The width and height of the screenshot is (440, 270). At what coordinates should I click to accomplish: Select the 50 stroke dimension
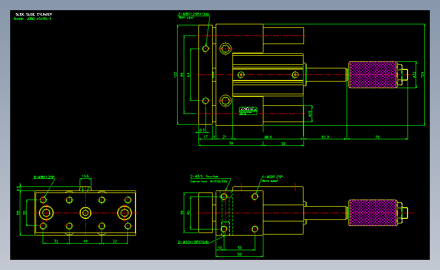tap(283, 143)
